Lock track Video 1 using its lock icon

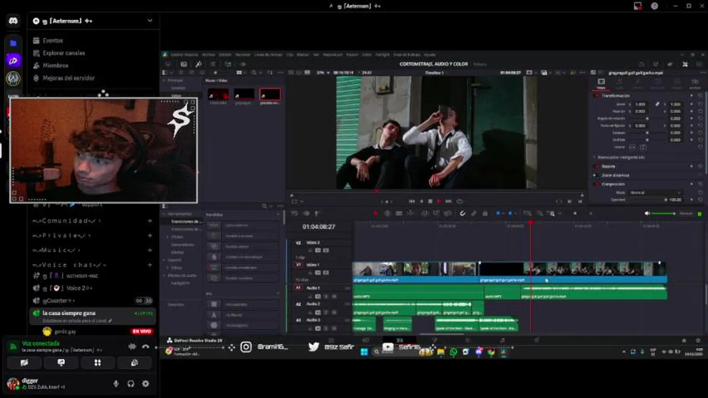310,272
